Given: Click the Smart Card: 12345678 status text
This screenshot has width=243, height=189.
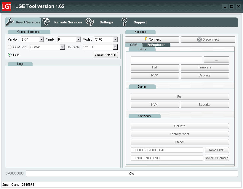Looking at the screenshot, I should pyautogui.click(x=18, y=185).
